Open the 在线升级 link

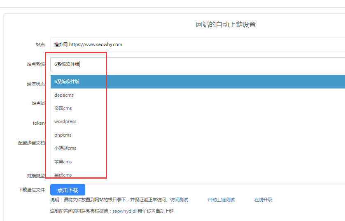263,200
